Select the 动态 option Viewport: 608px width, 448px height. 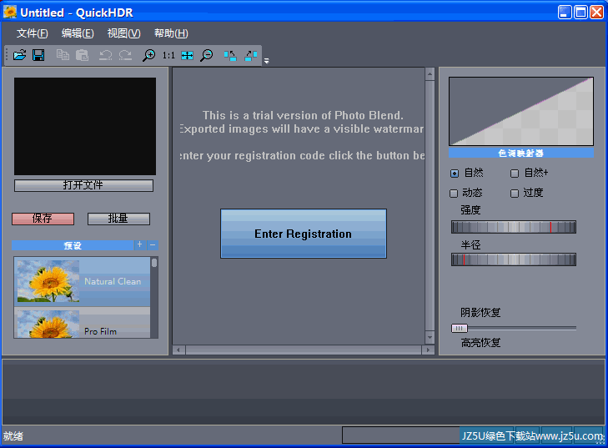tap(454, 194)
